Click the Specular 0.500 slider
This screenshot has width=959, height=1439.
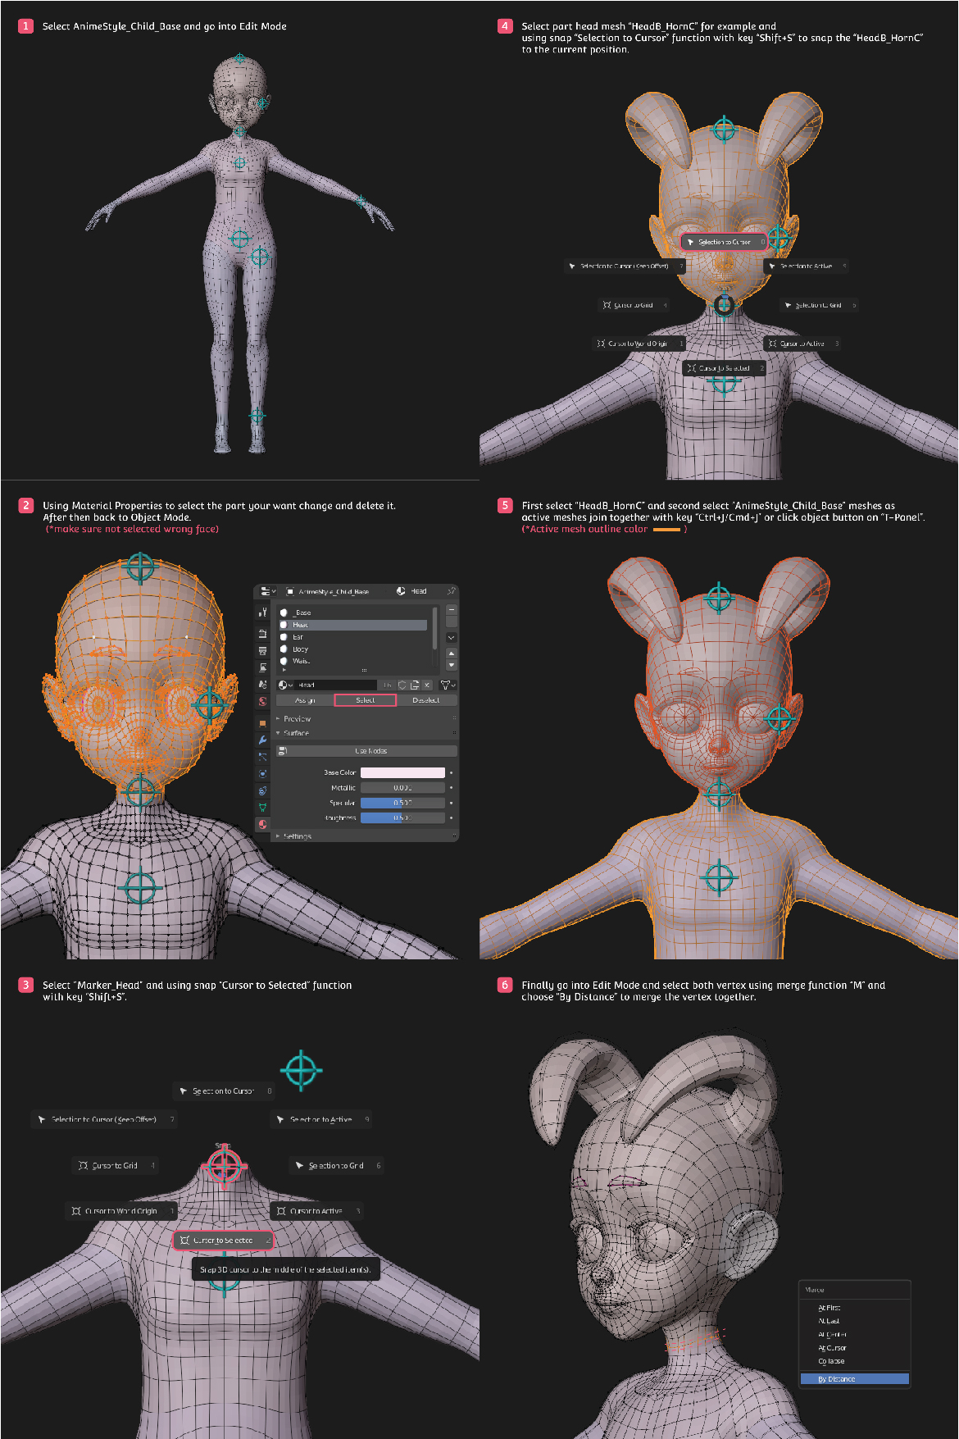pos(402,803)
